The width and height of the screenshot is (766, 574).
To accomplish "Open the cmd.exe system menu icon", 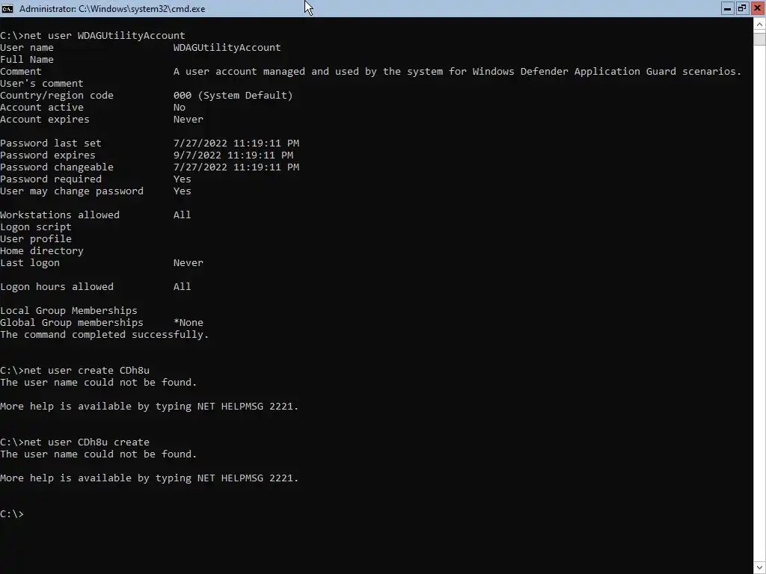I will pos(7,9).
